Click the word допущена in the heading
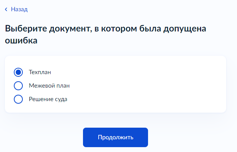237x152 pixels. (x=185, y=29)
